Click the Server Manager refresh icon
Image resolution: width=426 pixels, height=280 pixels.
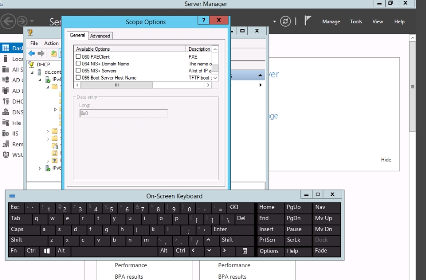point(285,21)
